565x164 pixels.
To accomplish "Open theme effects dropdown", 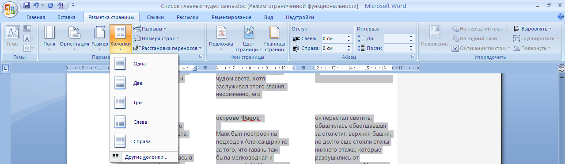I will (28, 48).
